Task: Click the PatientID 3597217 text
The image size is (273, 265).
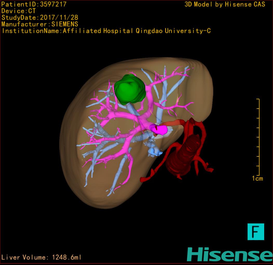Action: coord(34,4)
